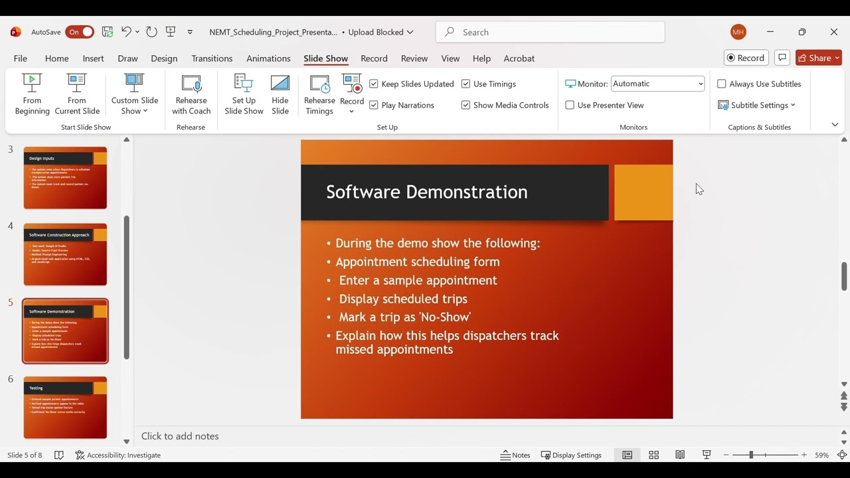Click the Record slide show icon in ribbon

(x=352, y=84)
